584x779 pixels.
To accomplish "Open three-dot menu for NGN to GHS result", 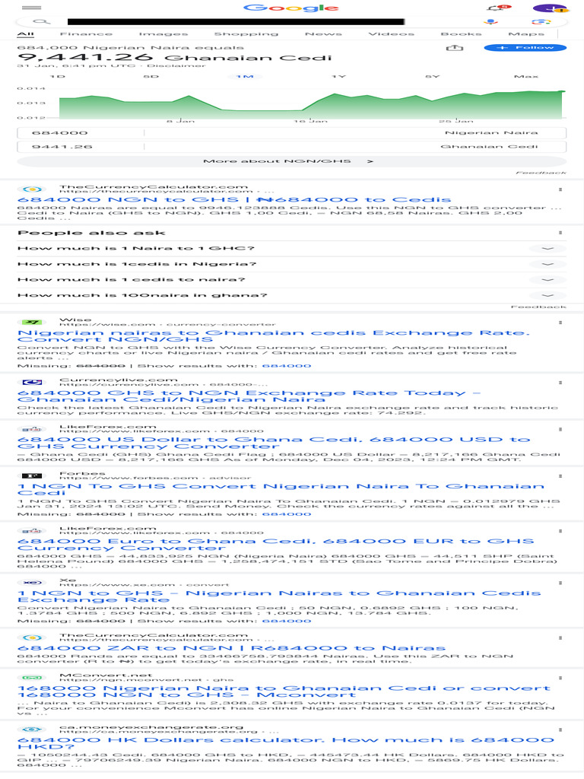I will pyautogui.click(x=560, y=189).
